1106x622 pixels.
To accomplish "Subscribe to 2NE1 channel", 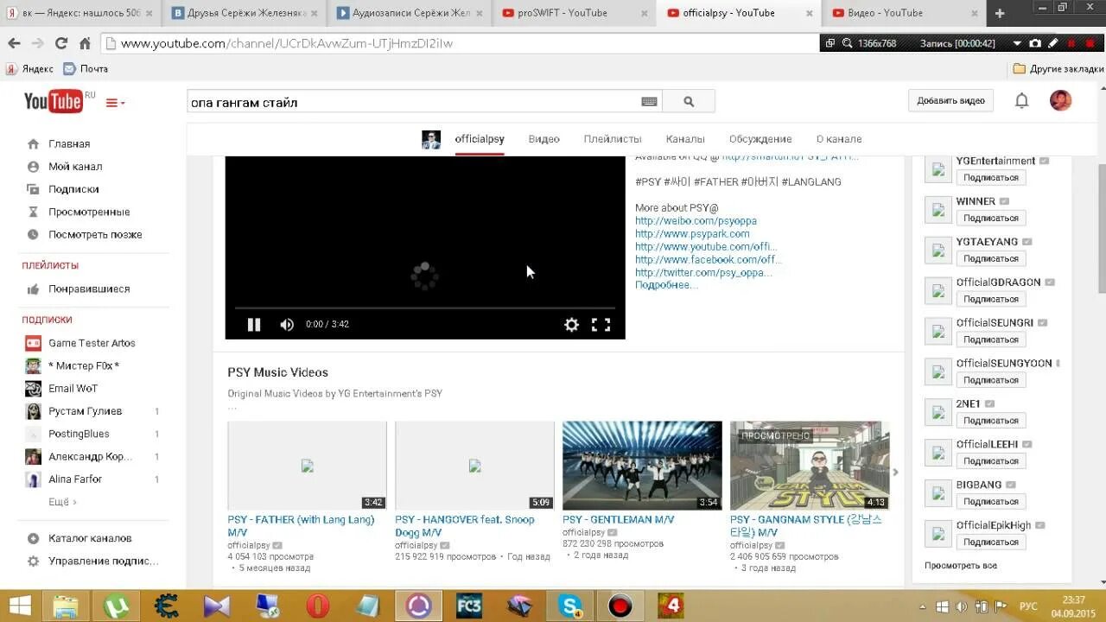I will point(991,421).
